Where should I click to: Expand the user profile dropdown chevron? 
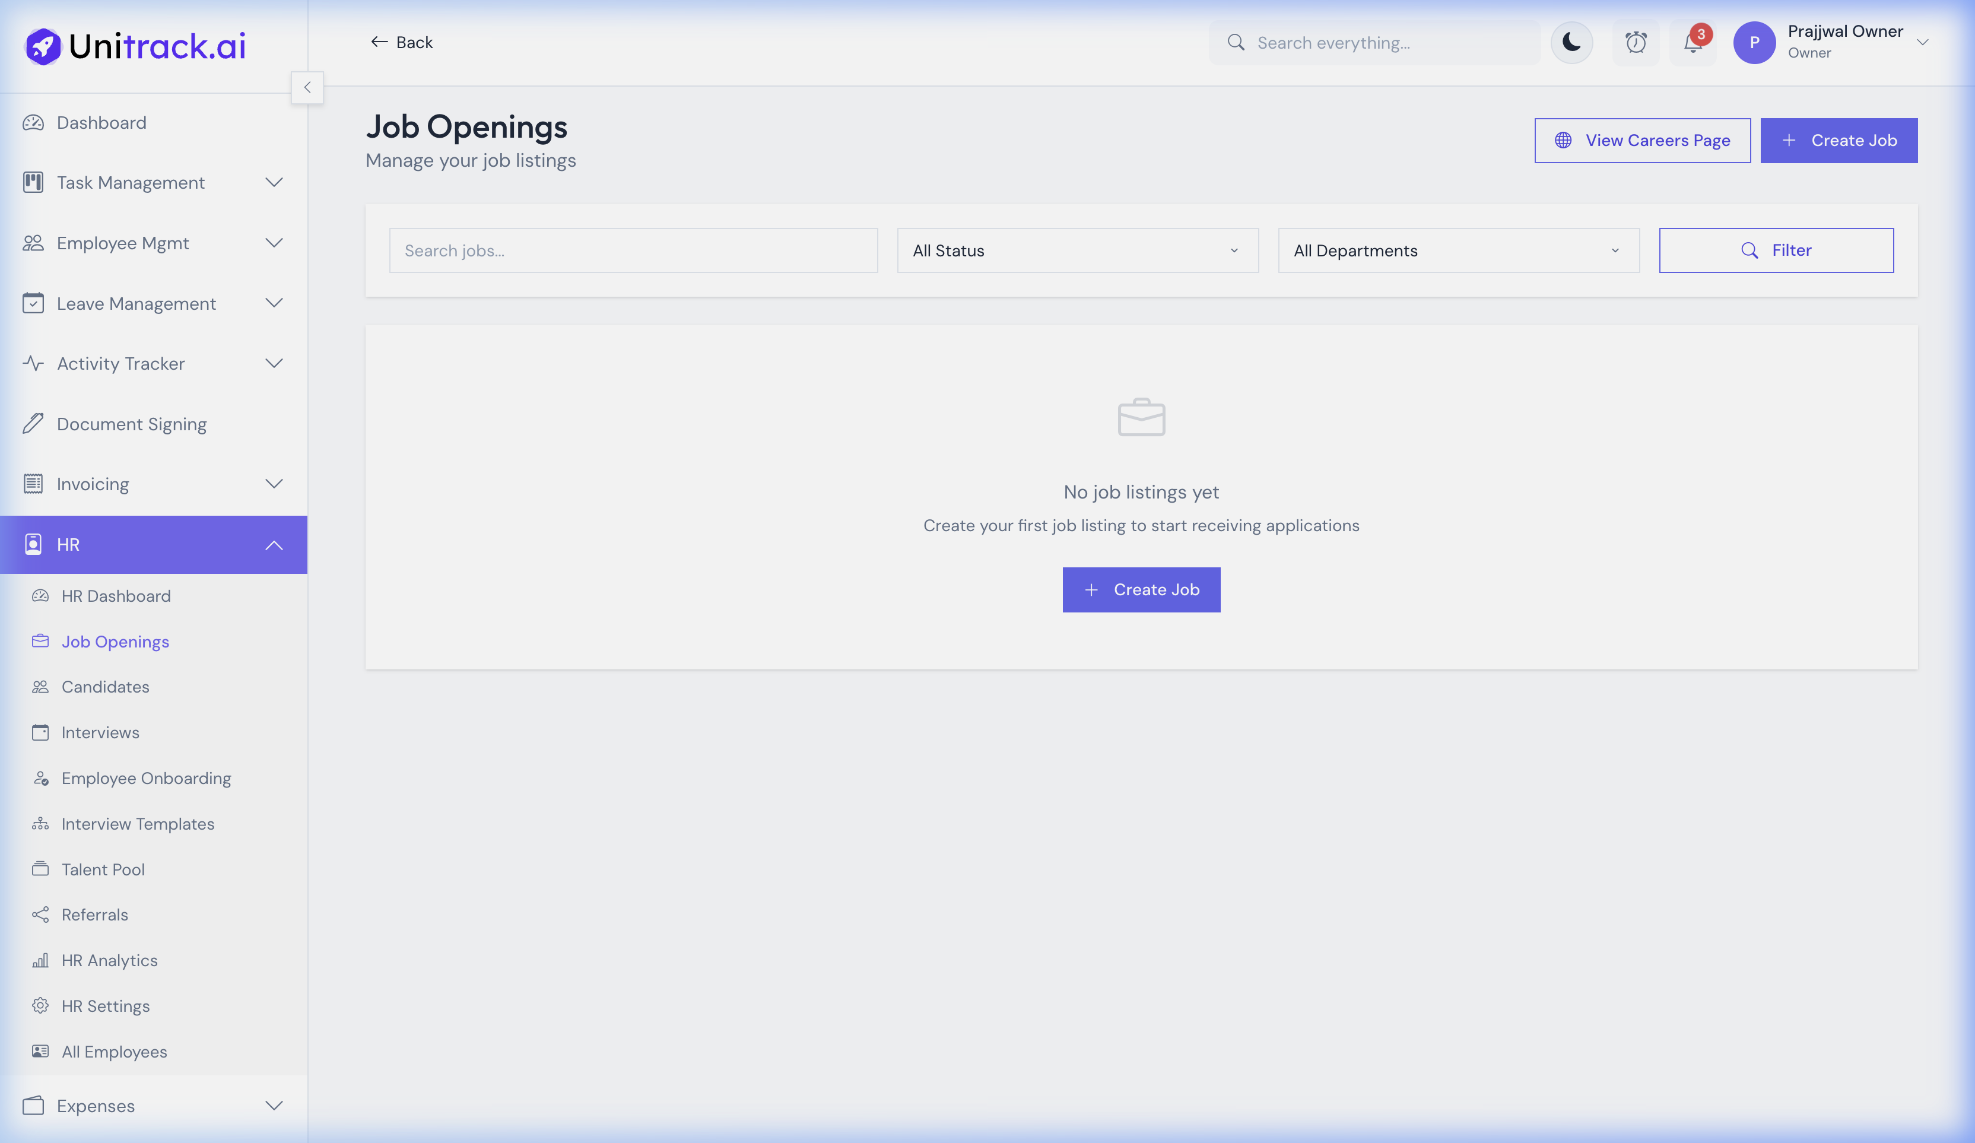click(x=1923, y=42)
